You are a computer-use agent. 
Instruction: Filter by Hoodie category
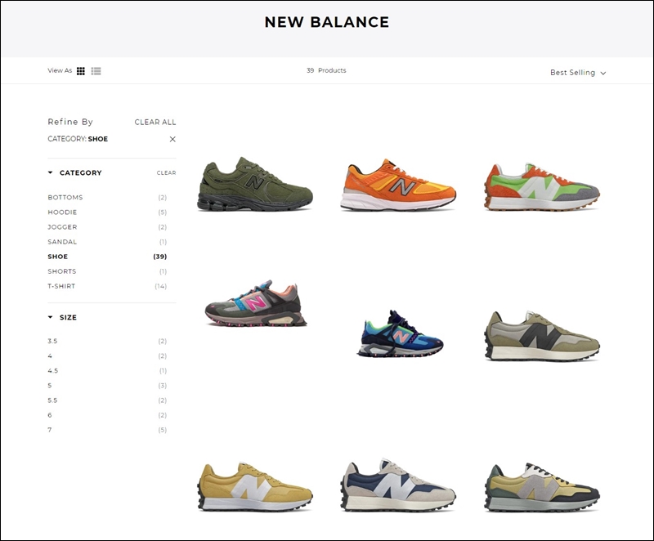point(62,212)
